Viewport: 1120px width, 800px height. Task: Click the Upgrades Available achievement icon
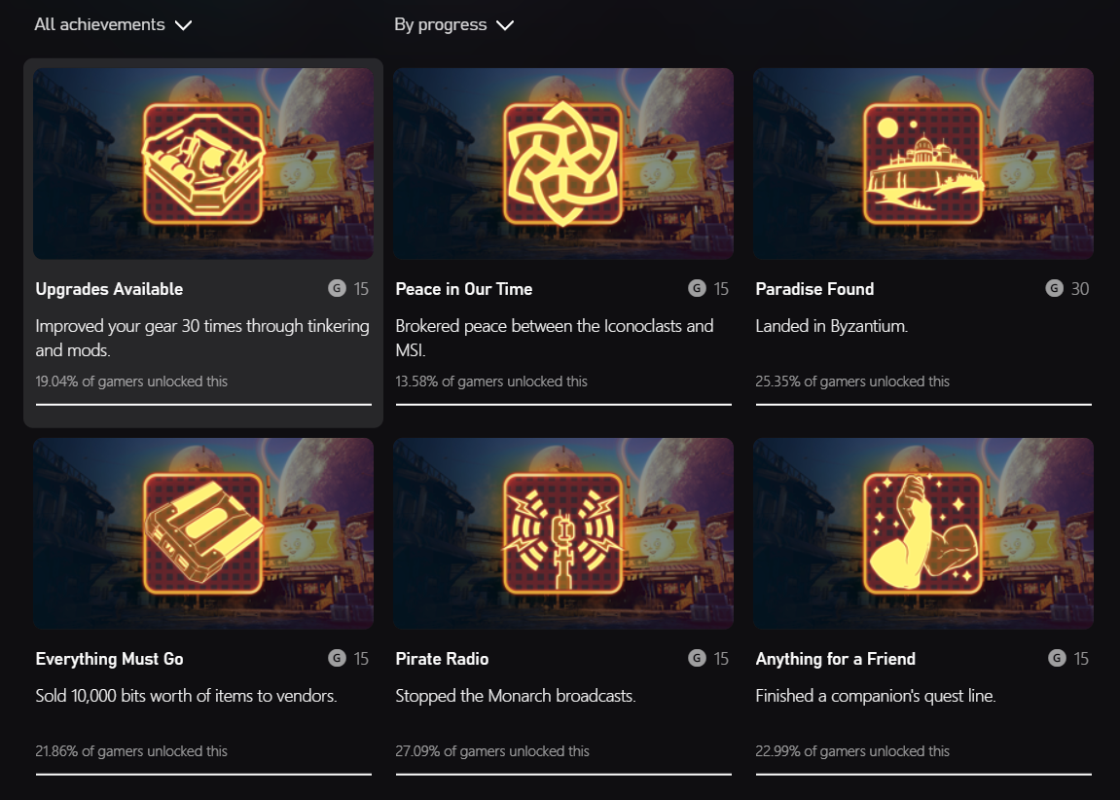click(x=202, y=164)
